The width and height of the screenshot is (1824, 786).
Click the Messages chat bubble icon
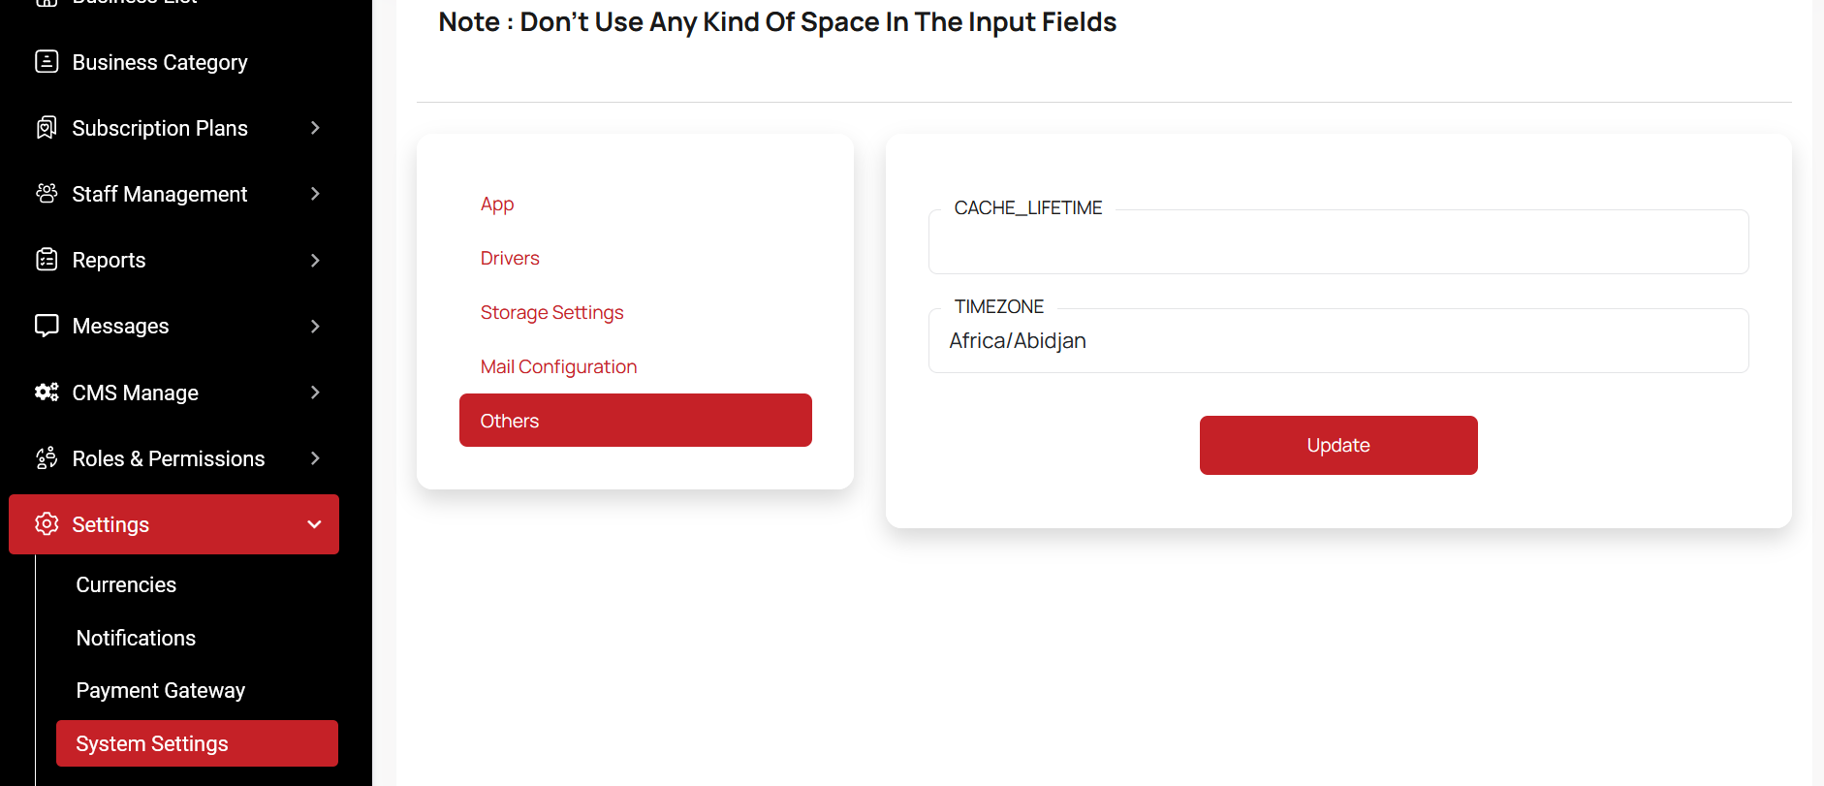[x=47, y=326]
